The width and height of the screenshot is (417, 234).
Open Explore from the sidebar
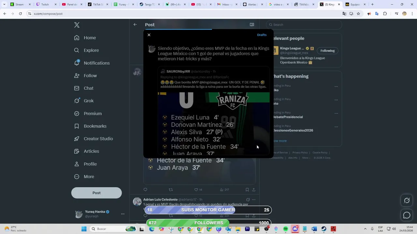click(86, 50)
